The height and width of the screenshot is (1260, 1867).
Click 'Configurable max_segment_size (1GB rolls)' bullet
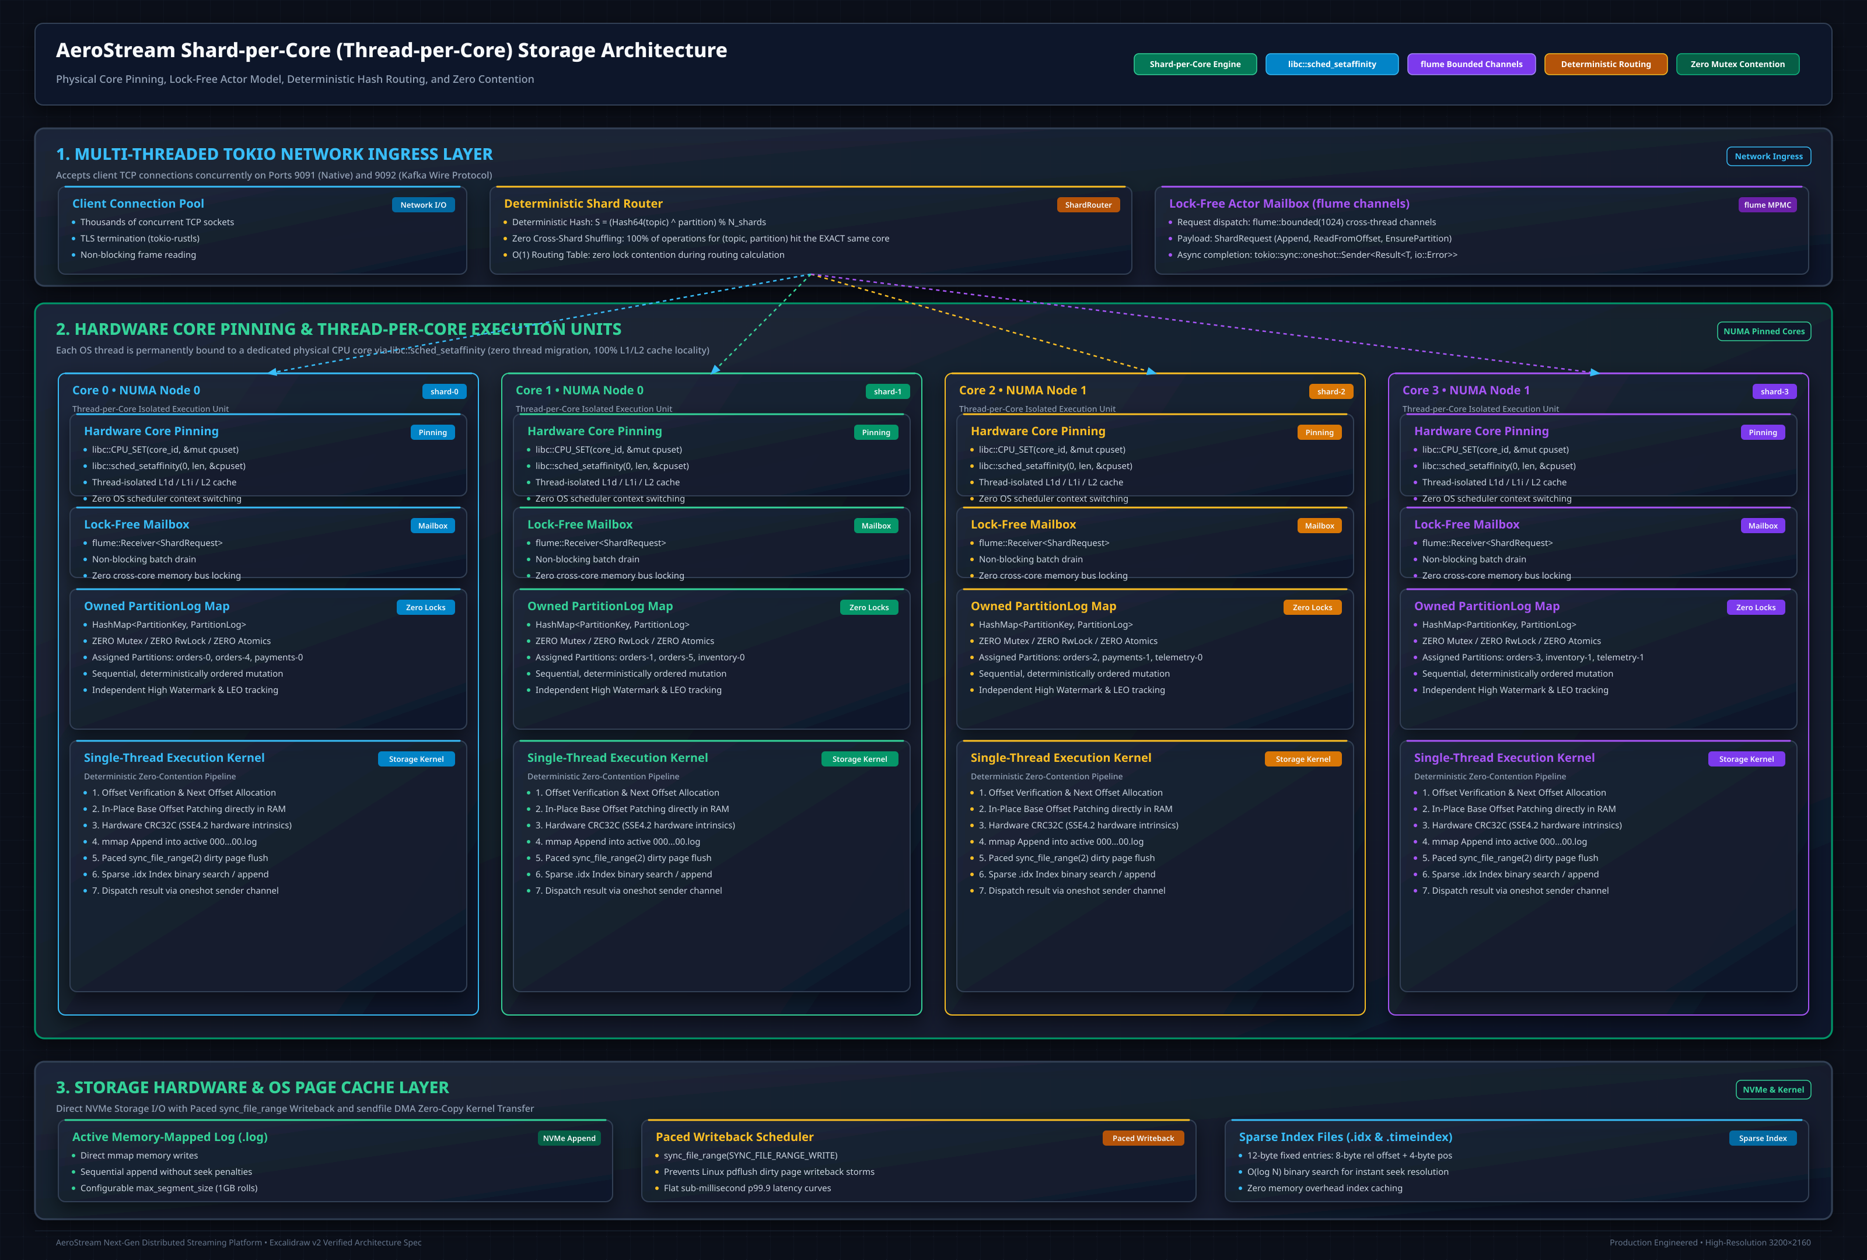(x=169, y=1189)
